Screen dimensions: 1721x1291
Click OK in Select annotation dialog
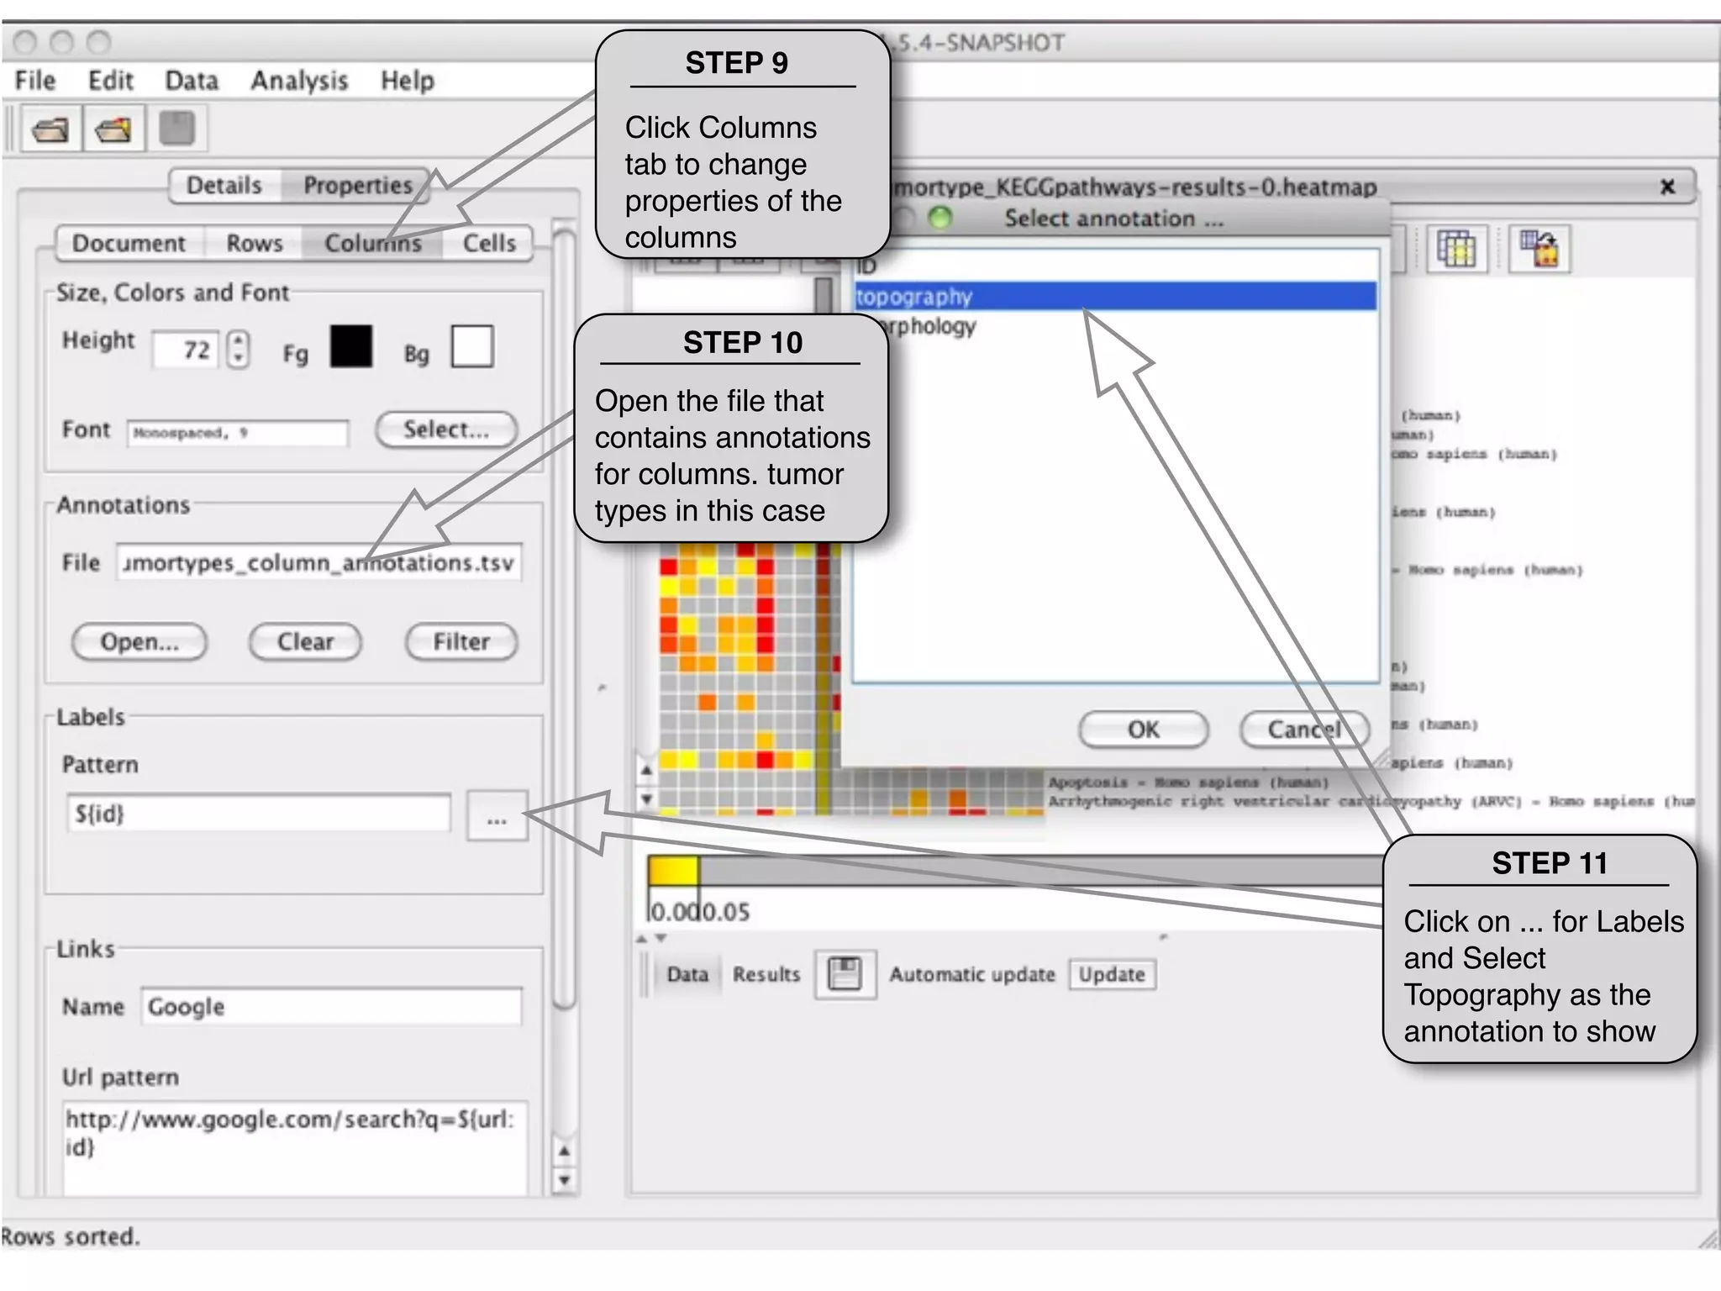tap(1144, 730)
